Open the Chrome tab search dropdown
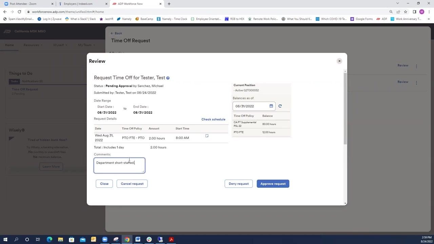The image size is (434, 244). click(x=397, y=3)
